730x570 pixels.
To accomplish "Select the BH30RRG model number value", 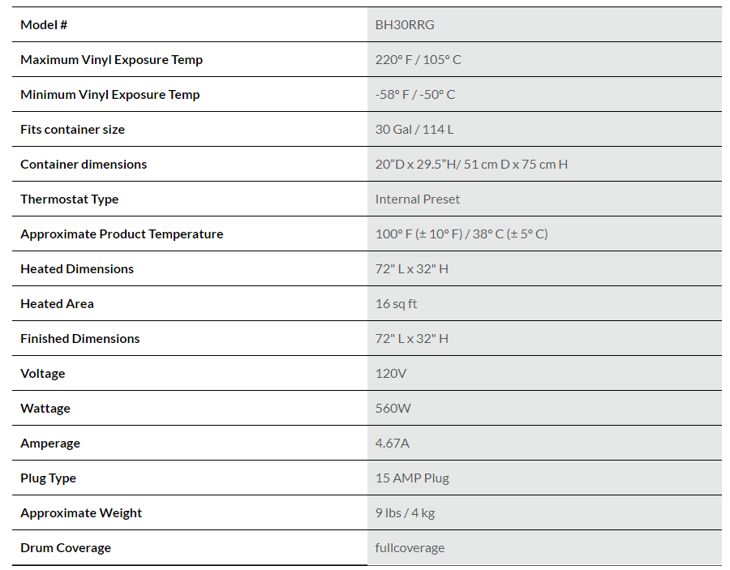I will [405, 25].
